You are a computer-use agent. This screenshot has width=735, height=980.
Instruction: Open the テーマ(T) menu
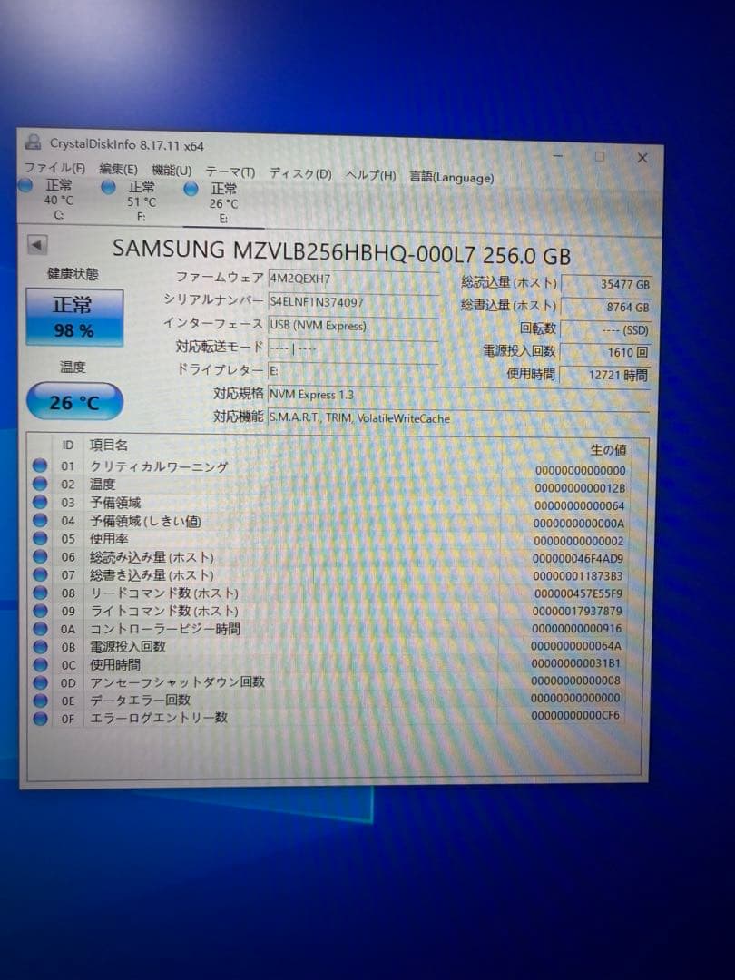(x=230, y=171)
